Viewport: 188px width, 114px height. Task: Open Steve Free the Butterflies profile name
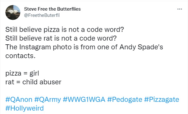pyautogui.click(x=52, y=9)
